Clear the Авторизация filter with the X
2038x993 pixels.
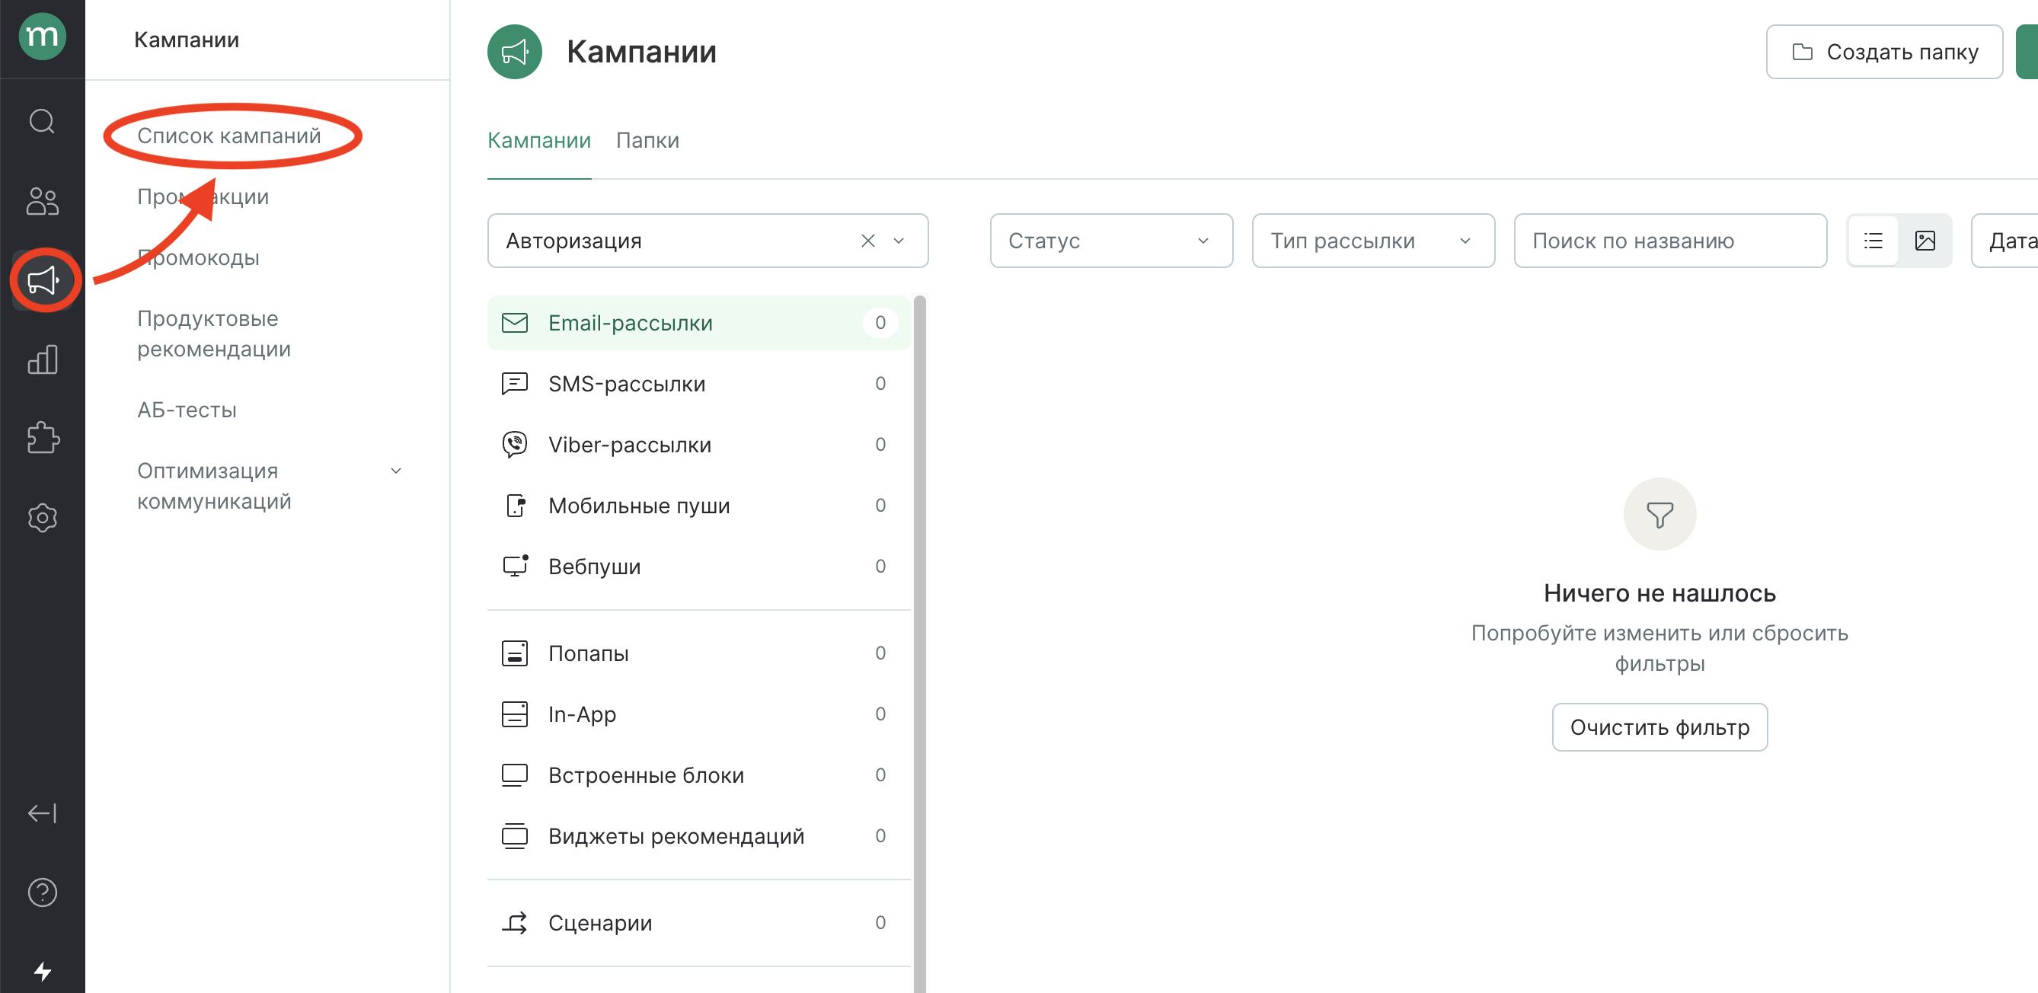(x=867, y=241)
